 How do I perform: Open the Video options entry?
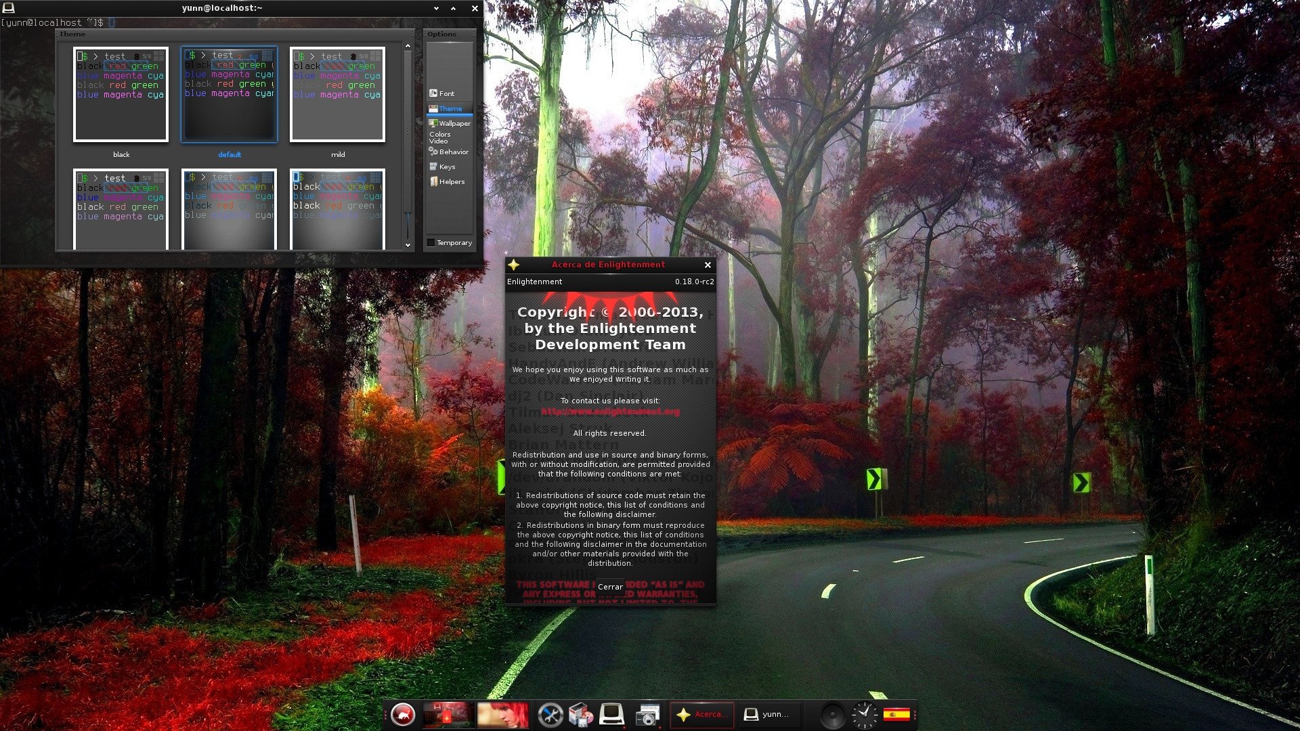438,141
